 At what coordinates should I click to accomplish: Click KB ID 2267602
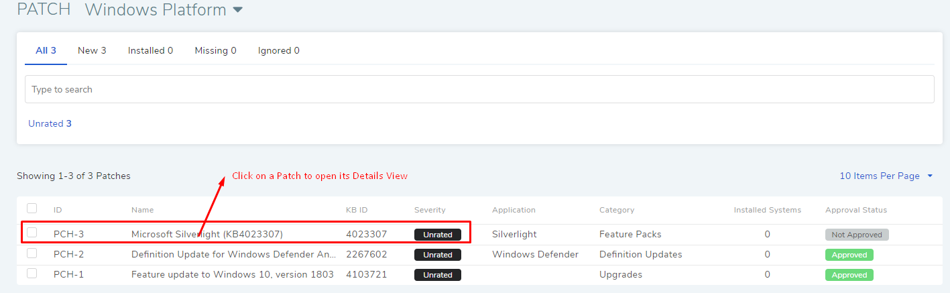[366, 254]
